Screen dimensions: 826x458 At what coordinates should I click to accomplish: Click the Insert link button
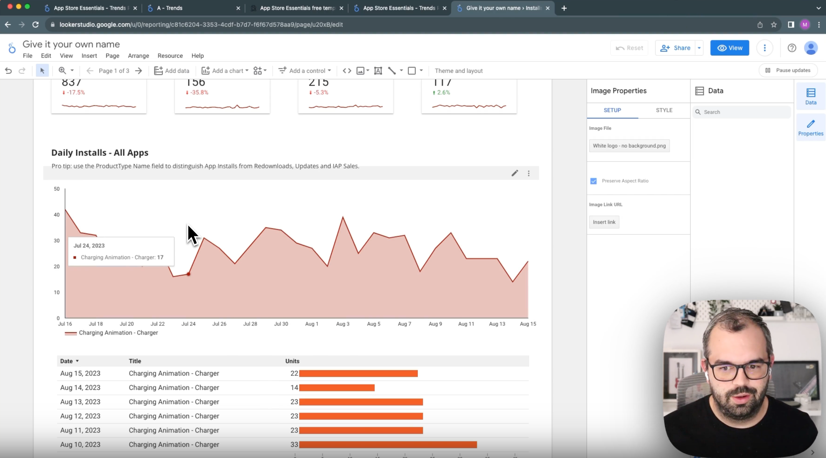[604, 222]
